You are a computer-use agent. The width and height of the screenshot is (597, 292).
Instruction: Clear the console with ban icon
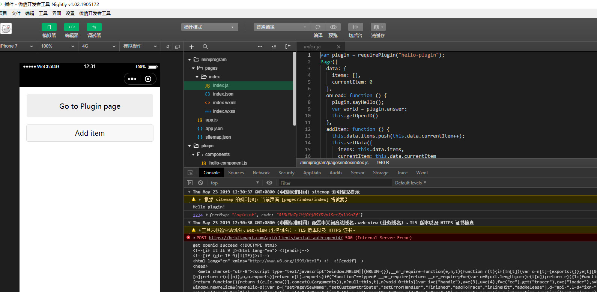[201, 183]
